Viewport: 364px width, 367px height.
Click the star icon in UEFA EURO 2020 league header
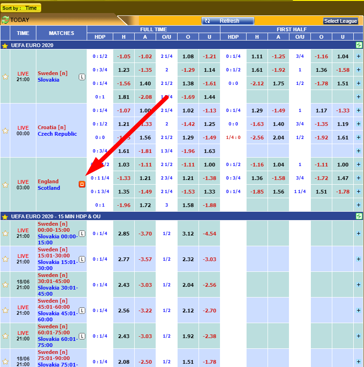tap(5, 46)
